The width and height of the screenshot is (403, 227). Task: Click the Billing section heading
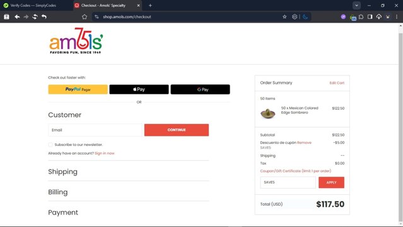[58, 192]
